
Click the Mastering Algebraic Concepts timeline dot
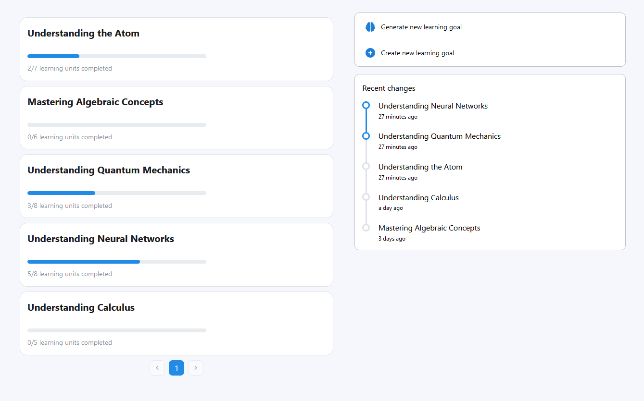(366, 228)
